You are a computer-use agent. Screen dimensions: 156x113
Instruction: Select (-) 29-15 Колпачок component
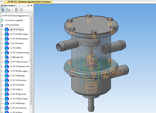(x=18, y=108)
